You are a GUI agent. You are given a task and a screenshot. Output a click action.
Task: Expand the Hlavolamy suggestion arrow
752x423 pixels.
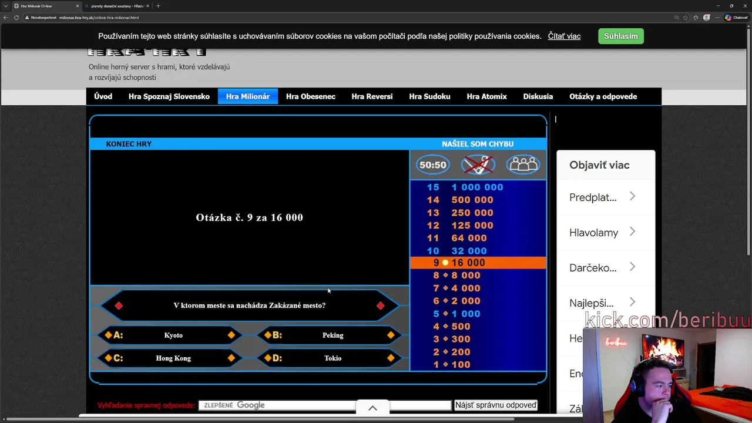(632, 231)
